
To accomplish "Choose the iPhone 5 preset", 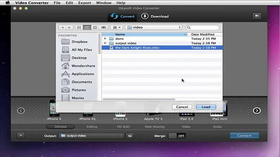I will (120, 117).
